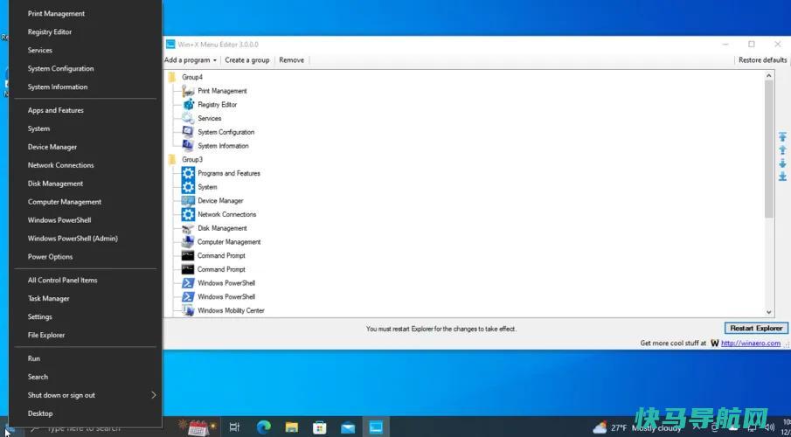Click the Group4 folder icon
This screenshot has width=791, height=437.
[172, 77]
